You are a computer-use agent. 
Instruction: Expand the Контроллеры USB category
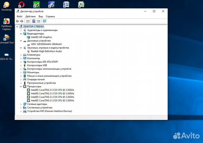point(21,65)
